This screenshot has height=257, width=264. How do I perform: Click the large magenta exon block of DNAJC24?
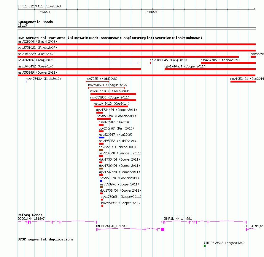click(163, 229)
